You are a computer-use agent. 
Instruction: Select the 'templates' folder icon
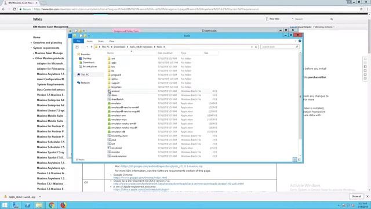(x=109, y=87)
